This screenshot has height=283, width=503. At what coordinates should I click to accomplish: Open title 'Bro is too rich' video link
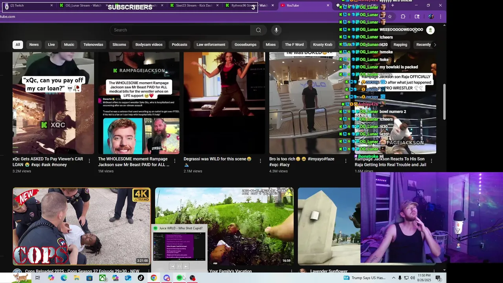(x=301, y=162)
